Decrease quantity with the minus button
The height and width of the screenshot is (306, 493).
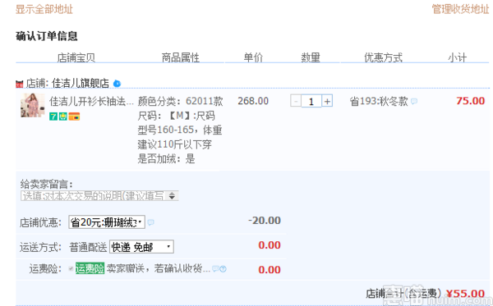[x=296, y=102]
